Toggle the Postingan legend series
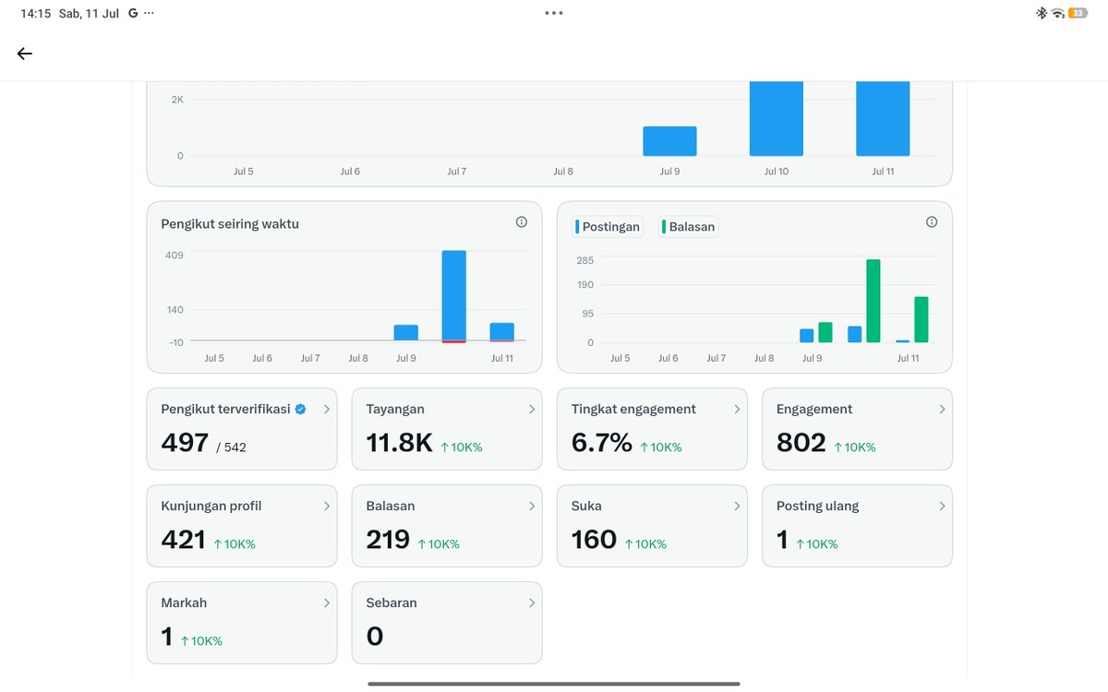The image size is (1108, 692). coord(608,227)
